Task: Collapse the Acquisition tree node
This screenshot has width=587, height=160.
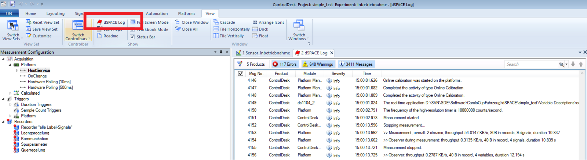Action: [x=3, y=59]
